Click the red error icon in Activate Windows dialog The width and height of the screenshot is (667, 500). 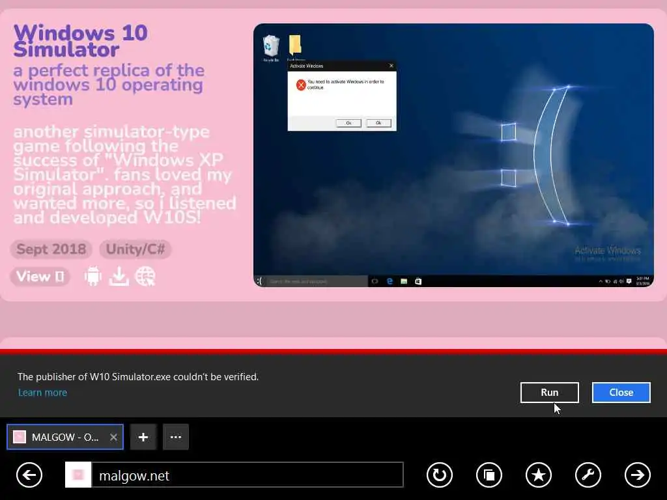pos(301,85)
